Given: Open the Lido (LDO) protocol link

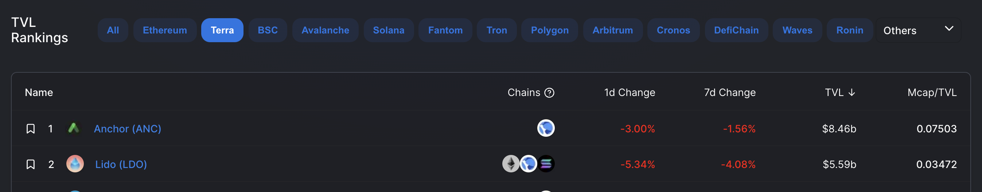Looking at the screenshot, I should [x=121, y=164].
